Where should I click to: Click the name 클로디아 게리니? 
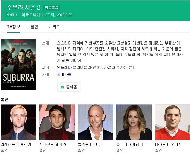129,144
